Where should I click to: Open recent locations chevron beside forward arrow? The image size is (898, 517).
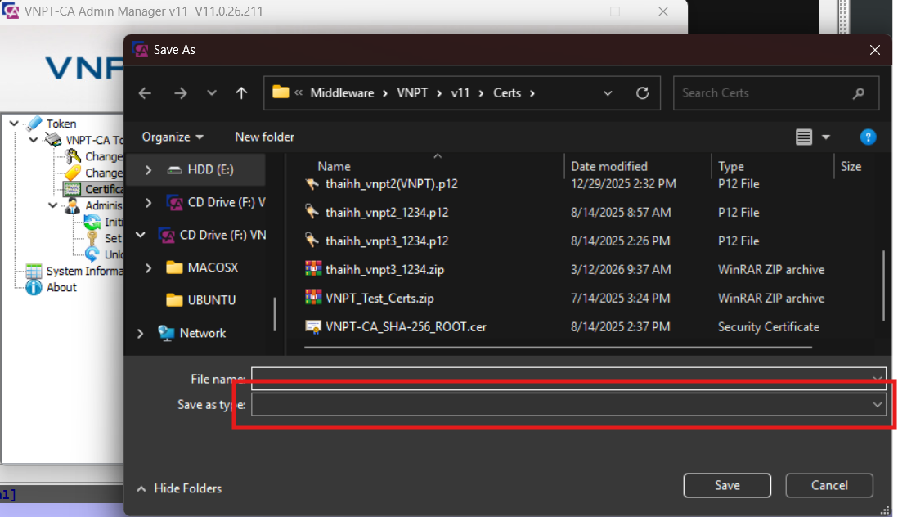(x=212, y=92)
